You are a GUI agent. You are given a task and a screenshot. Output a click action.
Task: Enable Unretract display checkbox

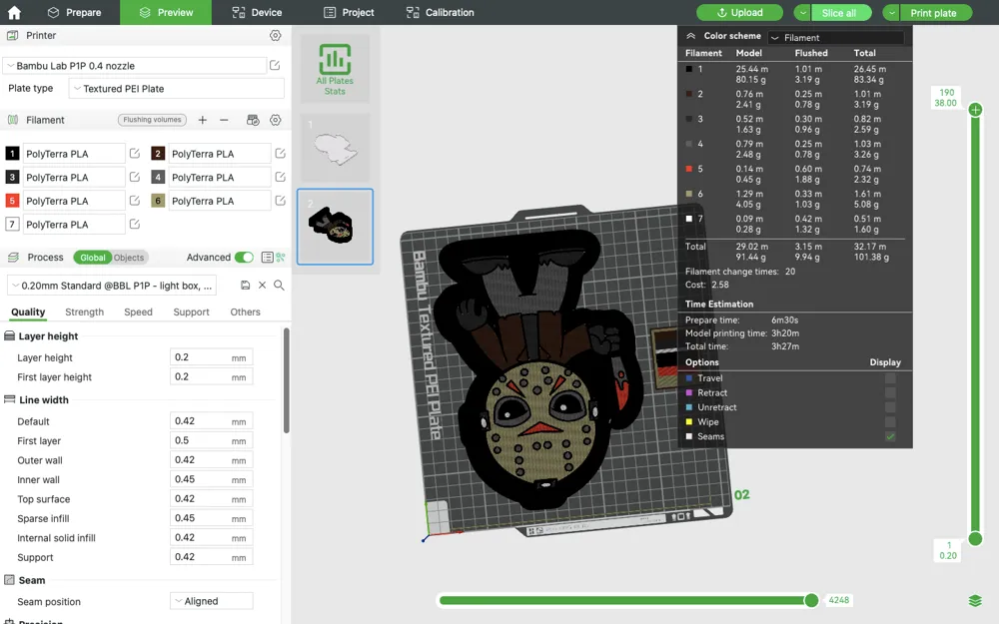[x=890, y=407]
